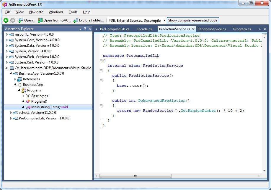Collapse the PredictionService class code block
This screenshot has width=271, height=190.
[101, 71]
